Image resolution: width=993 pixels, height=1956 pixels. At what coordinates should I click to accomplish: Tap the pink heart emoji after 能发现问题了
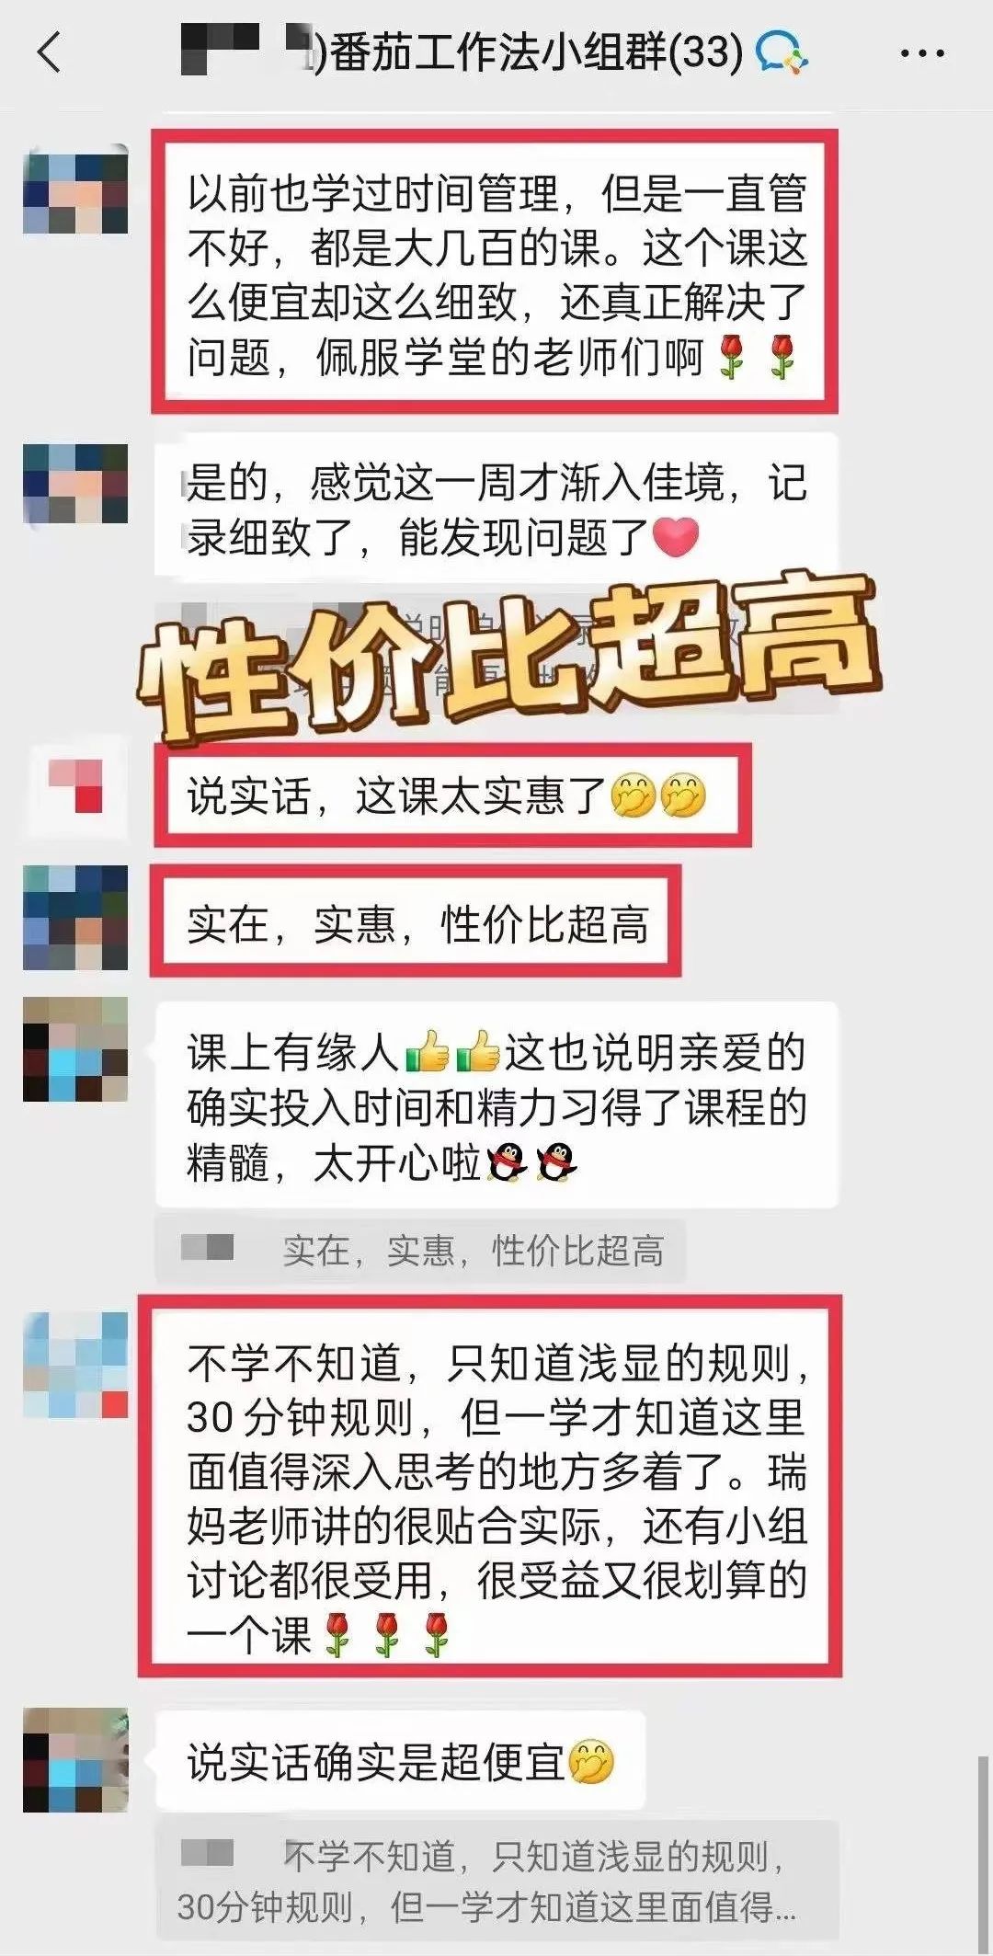click(675, 536)
